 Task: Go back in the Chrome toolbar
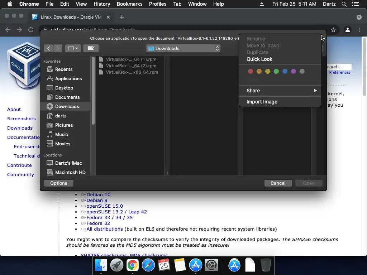pyautogui.click(x=8, y=30)
